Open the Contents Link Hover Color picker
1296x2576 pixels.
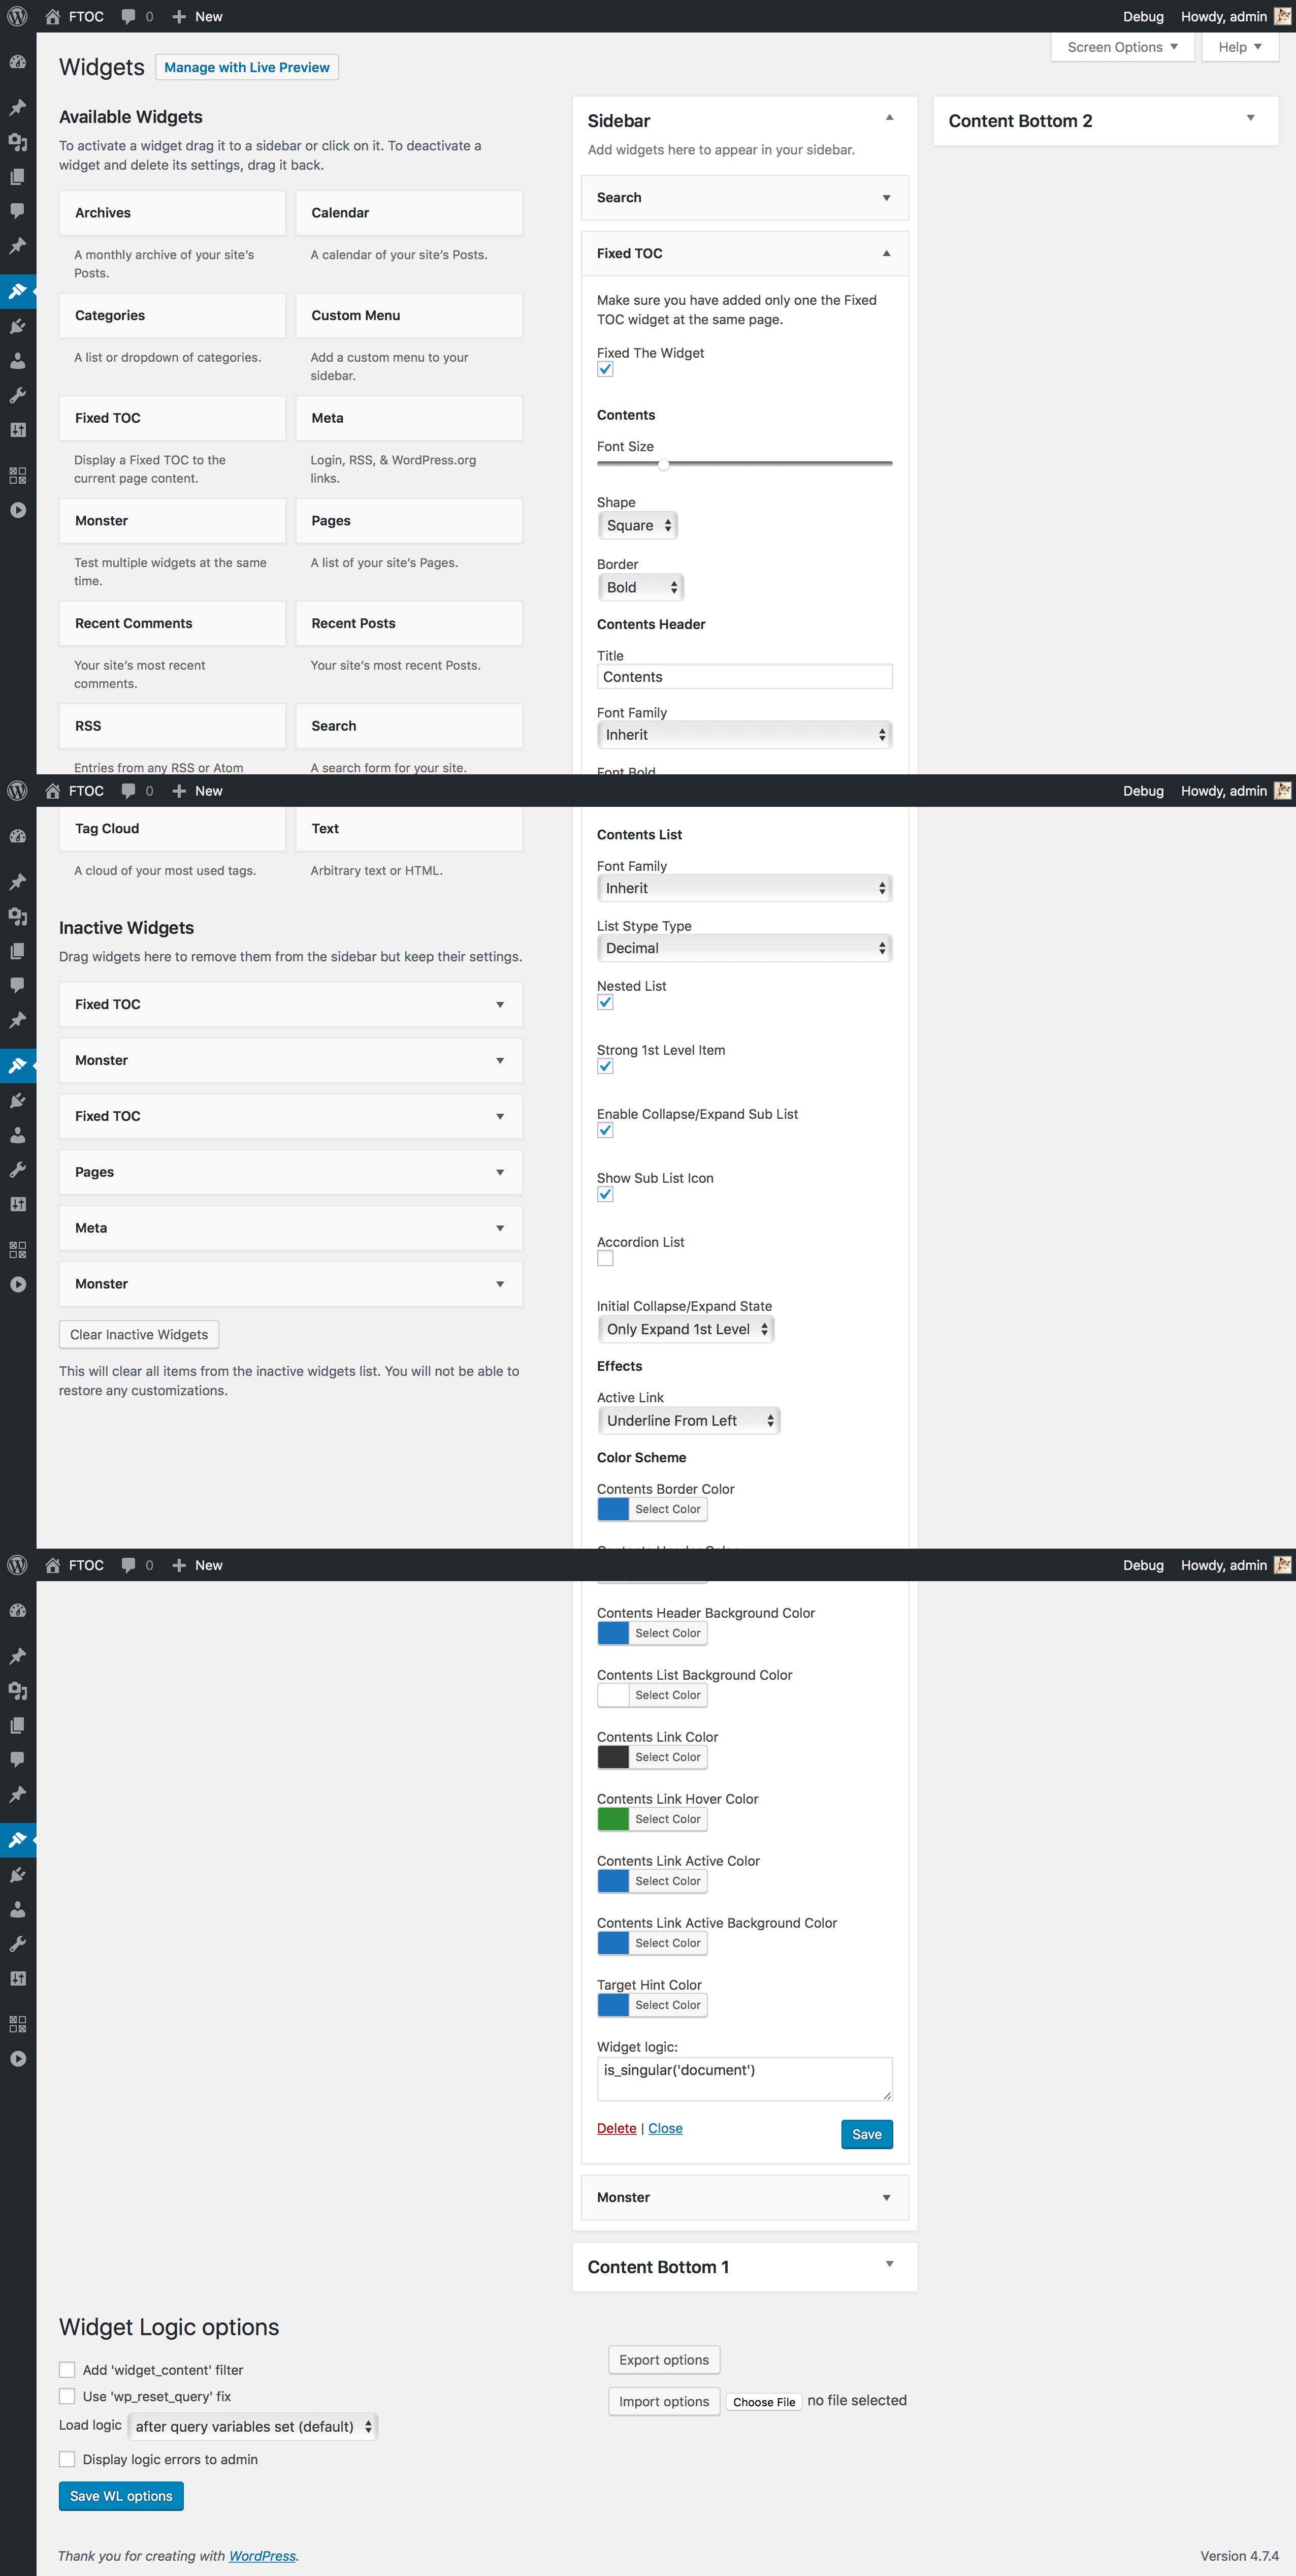[x=652, y=1818]
